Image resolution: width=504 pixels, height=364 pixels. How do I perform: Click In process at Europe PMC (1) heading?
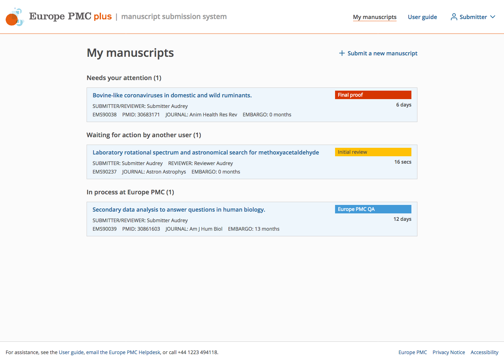coord(130,192)
